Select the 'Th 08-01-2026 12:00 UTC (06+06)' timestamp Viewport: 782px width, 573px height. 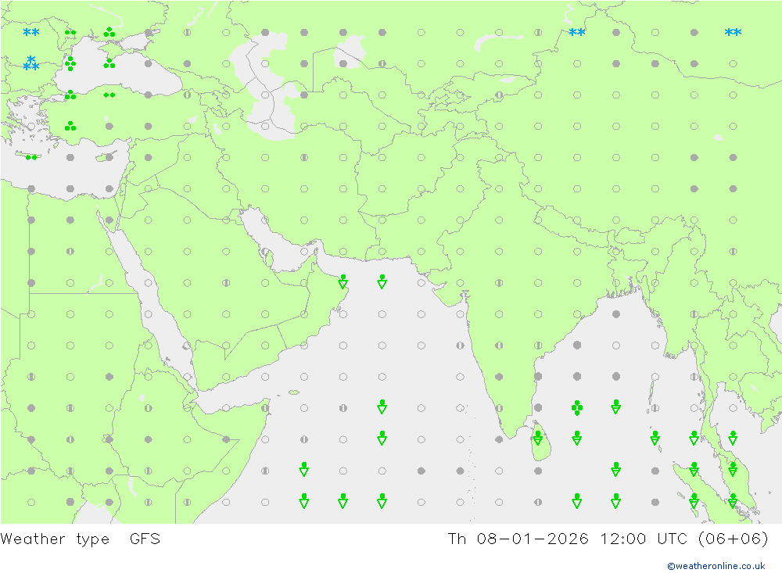(x=608, y=539)
